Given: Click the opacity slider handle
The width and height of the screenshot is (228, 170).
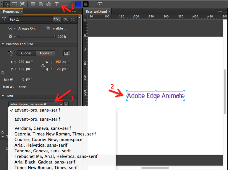Looking at the screenshot, I should 54,36.
